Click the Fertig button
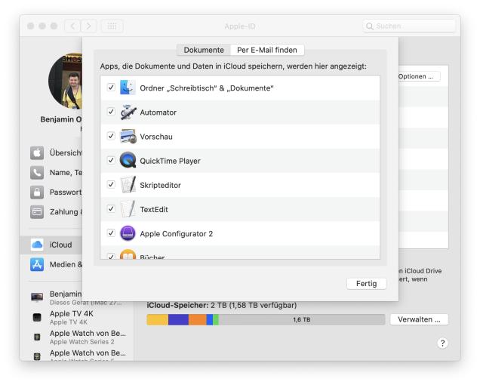This screenshot has width=480, height=385. [367, 283]
